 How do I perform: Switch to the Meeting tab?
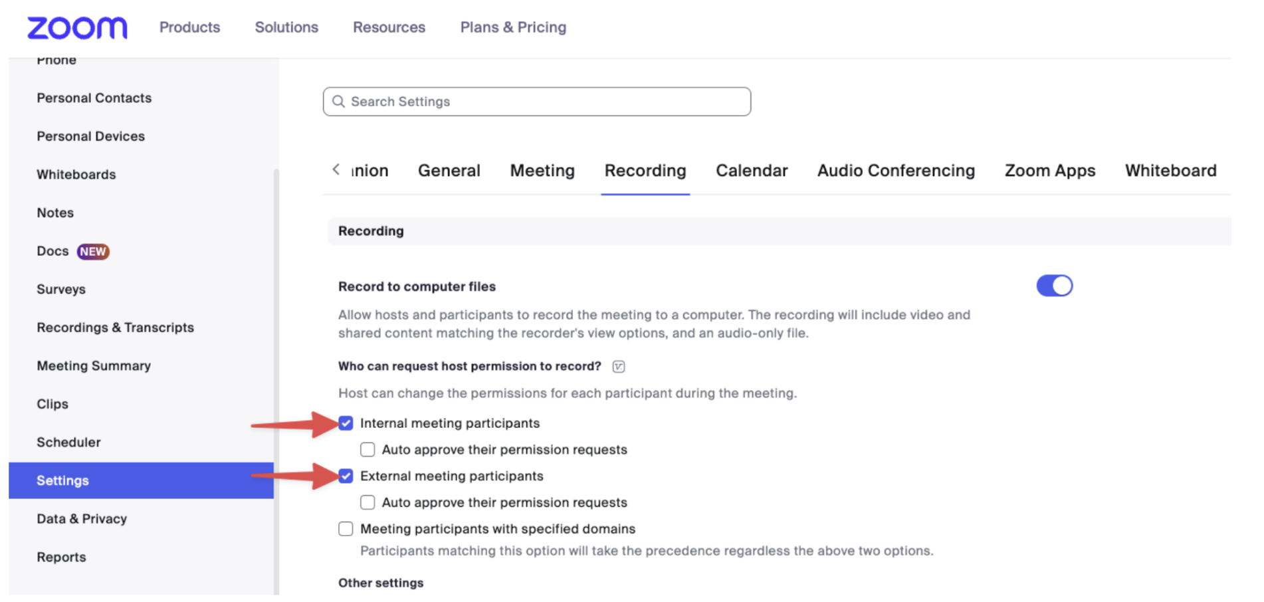click(x=542, y=171)
